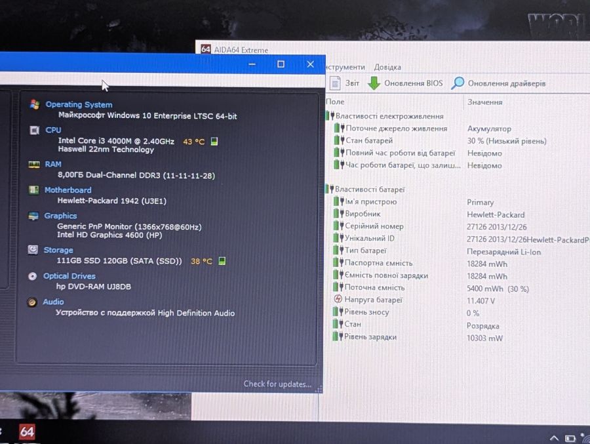
Task: Open the Motherboard section in Speccy
Action: [68, 190]
